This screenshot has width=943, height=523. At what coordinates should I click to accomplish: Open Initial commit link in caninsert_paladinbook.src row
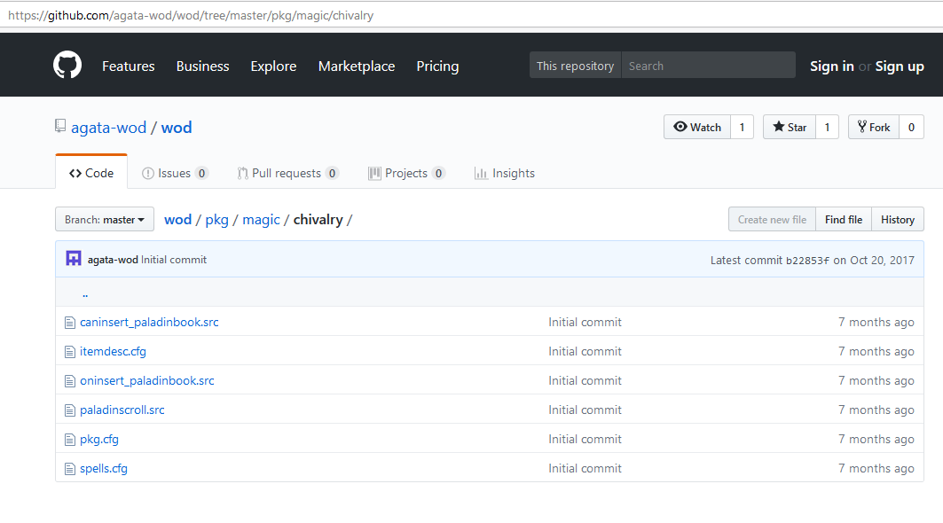click(585, 322)
